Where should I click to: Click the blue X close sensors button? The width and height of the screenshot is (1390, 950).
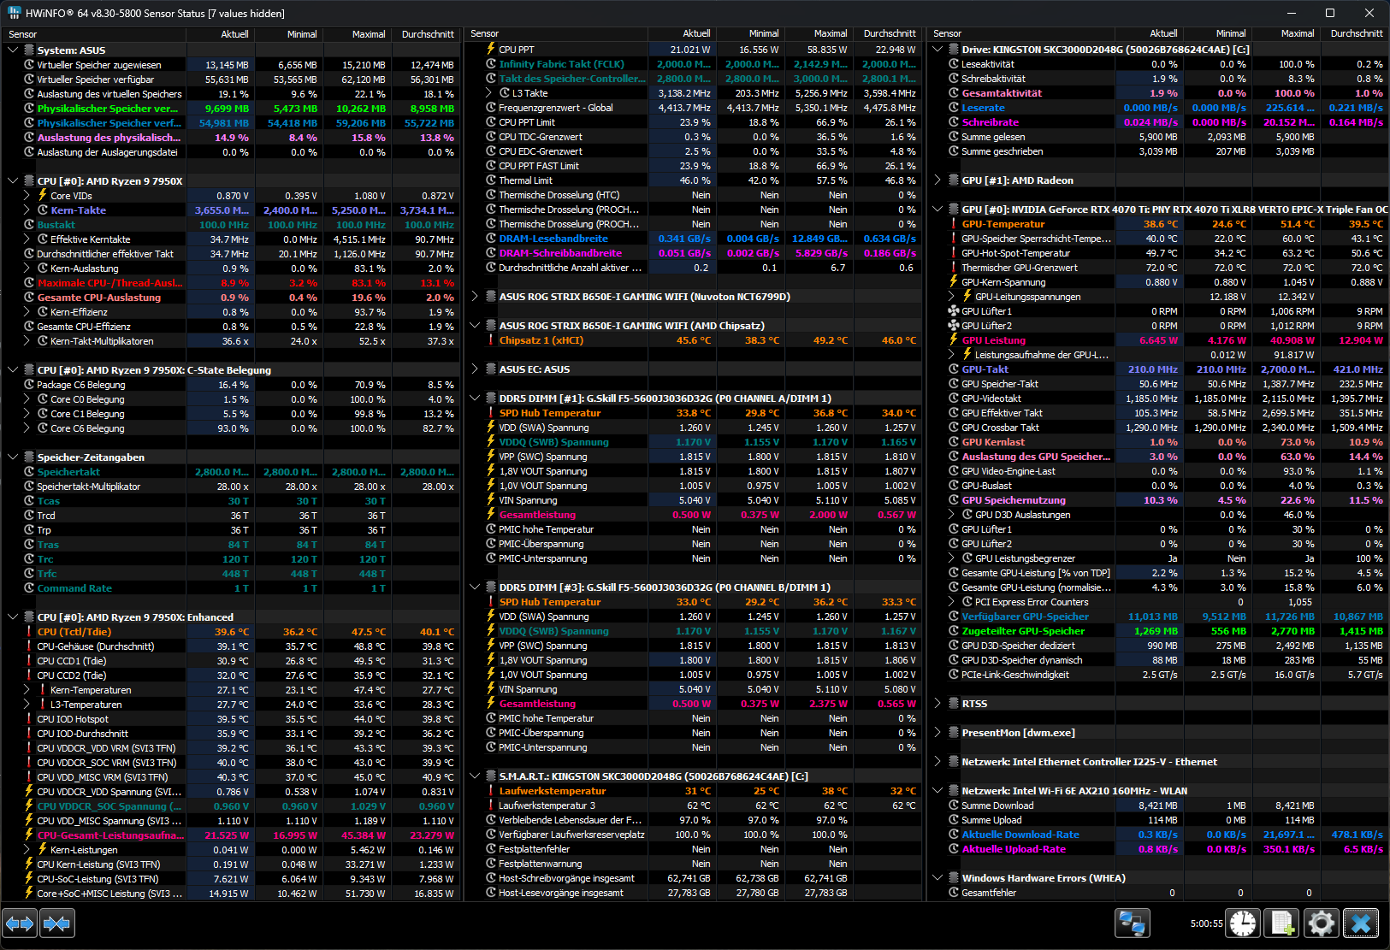click(1360, 923)
